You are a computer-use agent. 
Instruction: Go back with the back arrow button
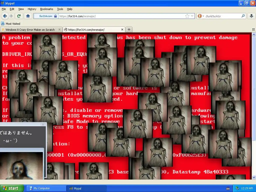[x=5, y=16]
